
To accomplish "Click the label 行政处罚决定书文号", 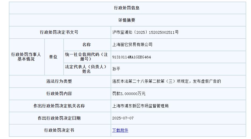I will click(59, 32).
